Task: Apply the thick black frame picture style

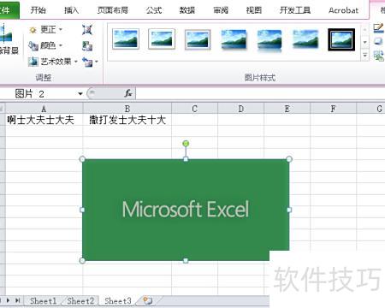Action: click(341, 39)
